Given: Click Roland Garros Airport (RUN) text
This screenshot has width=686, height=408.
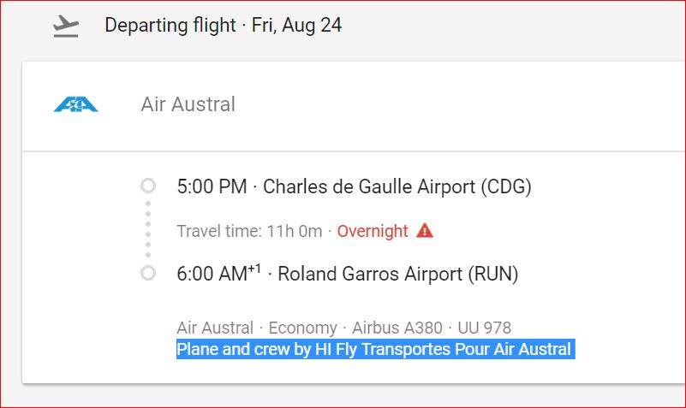Looking at the screenshot, I should [398, 275].
